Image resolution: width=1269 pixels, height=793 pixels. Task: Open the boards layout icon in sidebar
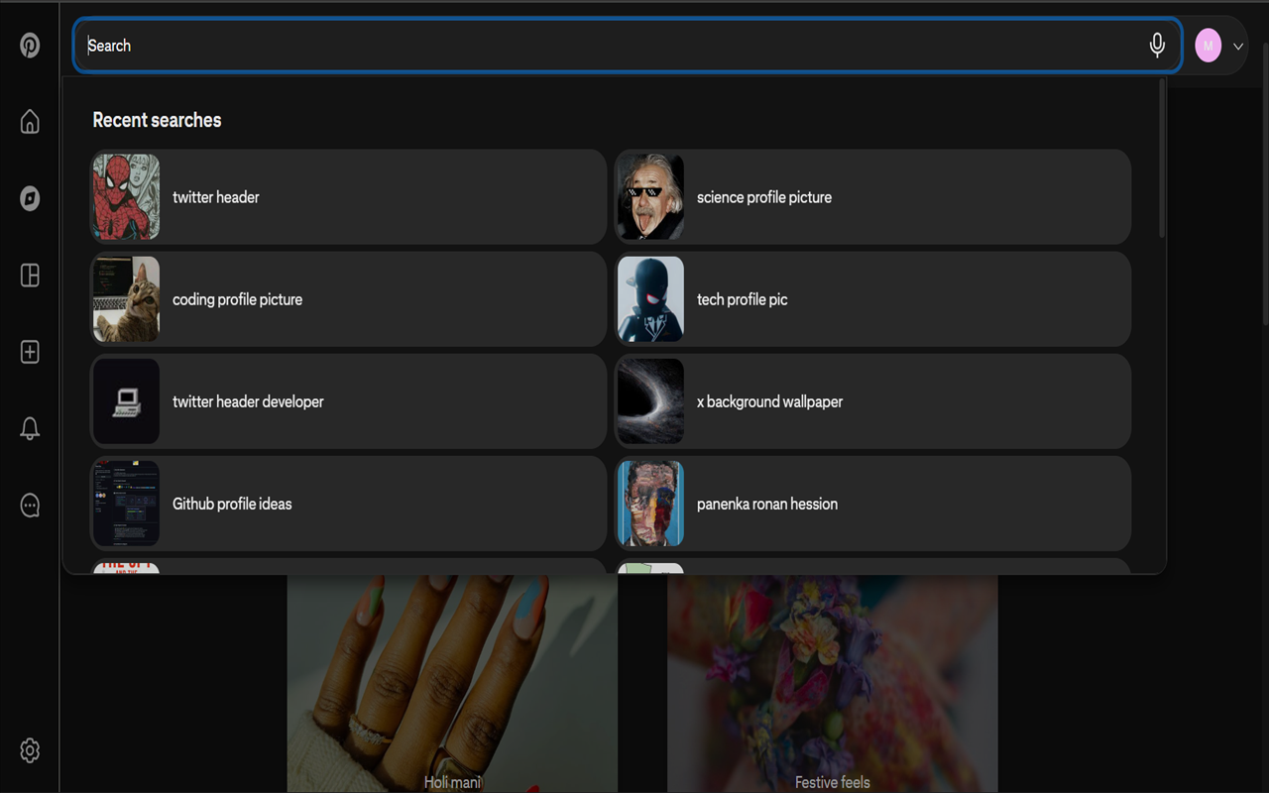pyautogui.click(x=30, y=276)
